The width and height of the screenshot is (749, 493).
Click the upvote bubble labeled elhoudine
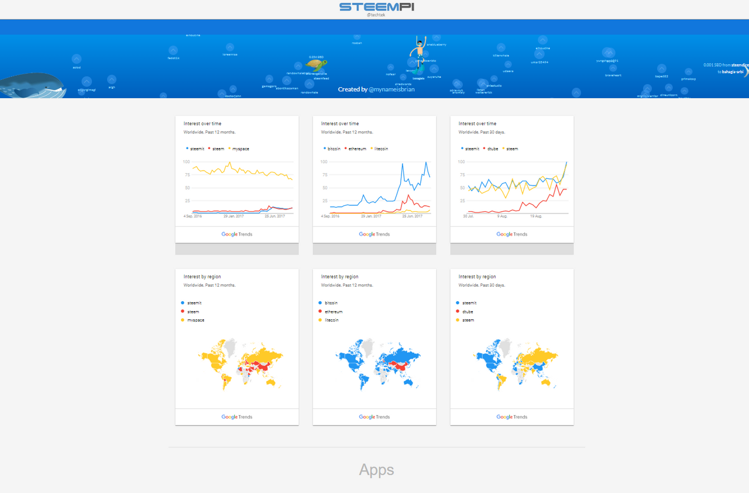click(542, 40)
